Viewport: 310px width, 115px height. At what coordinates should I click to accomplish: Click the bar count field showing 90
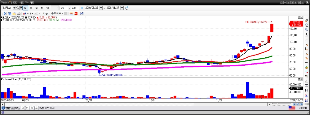(x=64, y=8)
